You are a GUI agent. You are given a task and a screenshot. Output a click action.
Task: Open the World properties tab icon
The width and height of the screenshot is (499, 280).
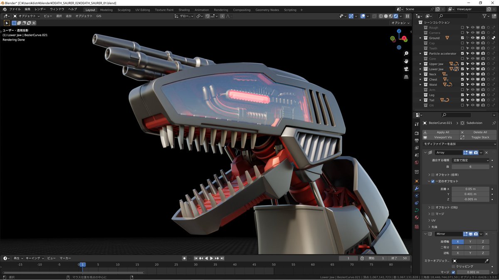click(x=417, y=162)
